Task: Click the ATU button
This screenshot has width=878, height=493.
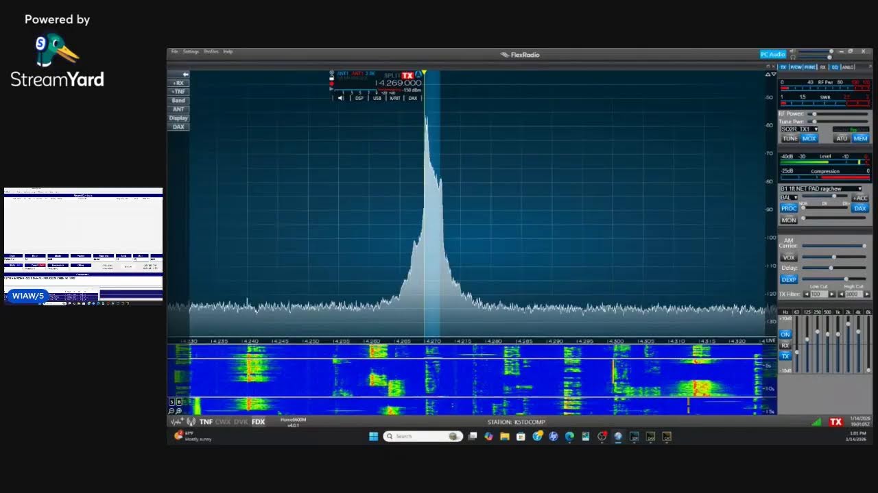Action: [x=842, y=138]
